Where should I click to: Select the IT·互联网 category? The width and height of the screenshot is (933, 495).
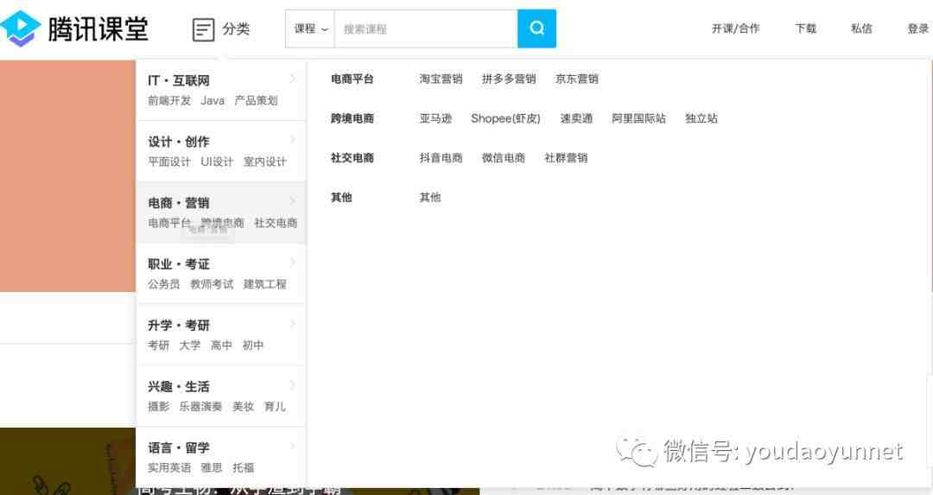point(179,80)
